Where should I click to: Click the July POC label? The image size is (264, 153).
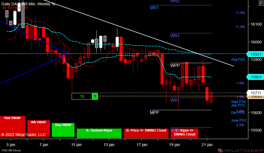tap(238, 105)
